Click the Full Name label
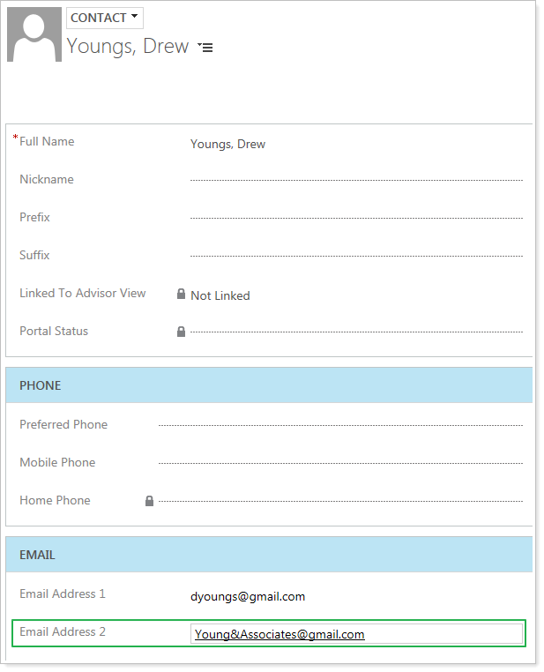 pos(47,141)
